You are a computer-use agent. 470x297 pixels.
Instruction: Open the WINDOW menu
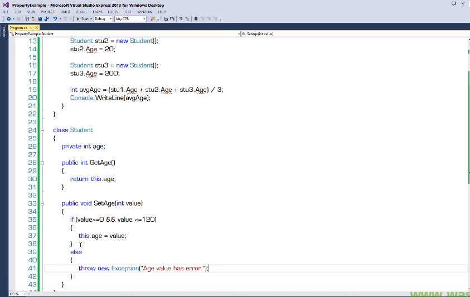point(145,12)
